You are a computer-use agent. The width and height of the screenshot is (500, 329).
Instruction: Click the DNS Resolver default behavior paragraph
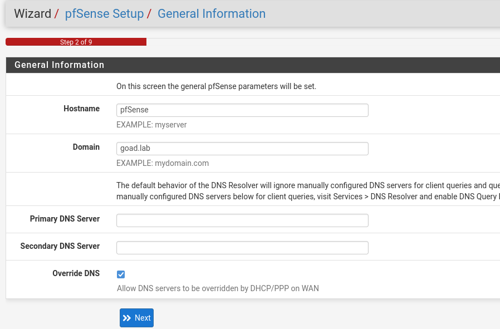308,191
